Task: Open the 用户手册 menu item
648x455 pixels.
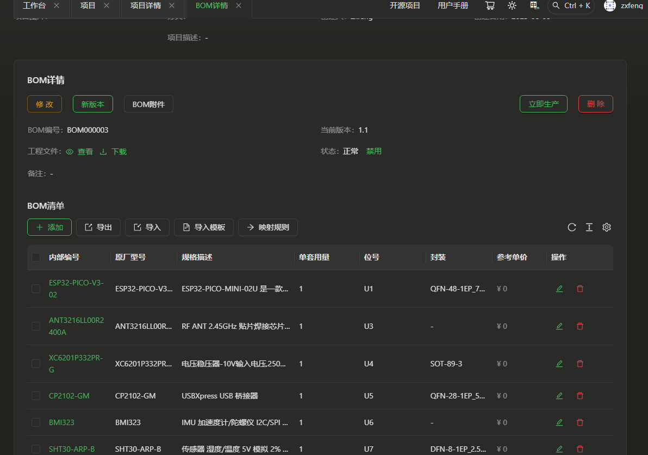Action: 453,5
